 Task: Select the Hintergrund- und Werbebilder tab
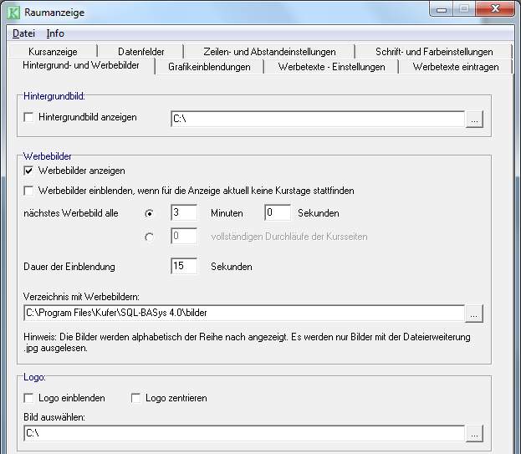coord(81,65)
